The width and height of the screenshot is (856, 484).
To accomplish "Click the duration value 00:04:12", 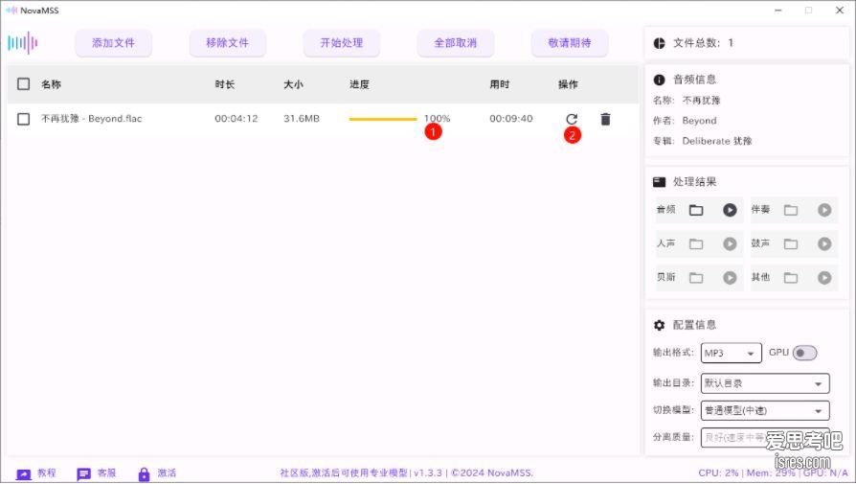I will (236, 119).
